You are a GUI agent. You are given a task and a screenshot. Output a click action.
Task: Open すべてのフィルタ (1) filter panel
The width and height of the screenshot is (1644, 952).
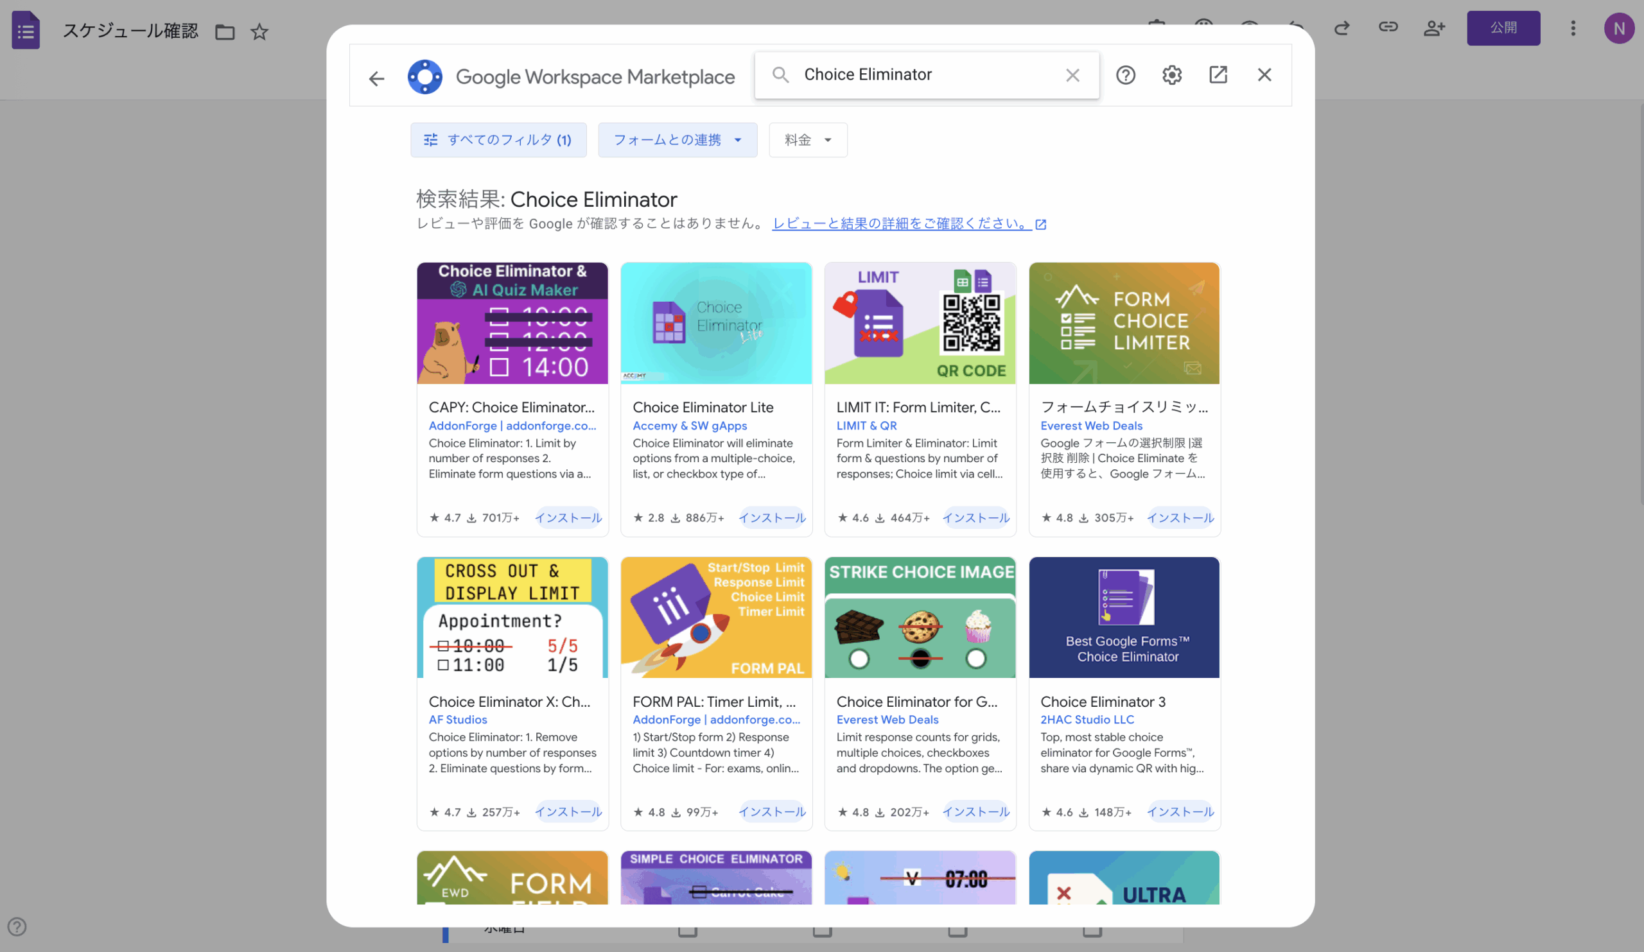coord(498,139)
